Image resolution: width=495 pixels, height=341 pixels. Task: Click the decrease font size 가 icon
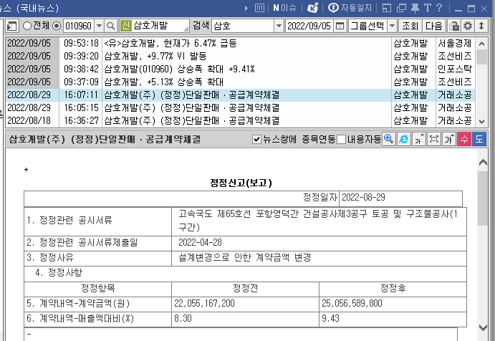[x=419, y=139]
